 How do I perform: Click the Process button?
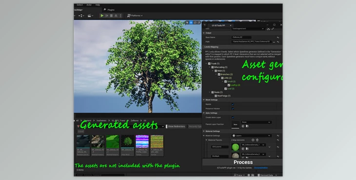click(243, 162)
